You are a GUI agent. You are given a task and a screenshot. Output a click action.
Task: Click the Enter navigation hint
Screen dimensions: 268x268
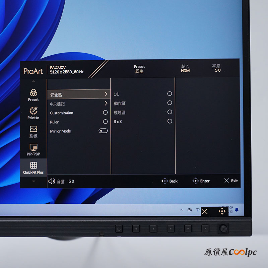pyautogui.click(x=201, y=181)
